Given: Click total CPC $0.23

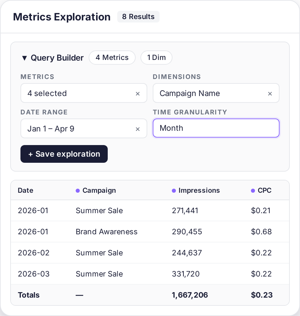Looking at the screenshot, I should tap(262, 295).
